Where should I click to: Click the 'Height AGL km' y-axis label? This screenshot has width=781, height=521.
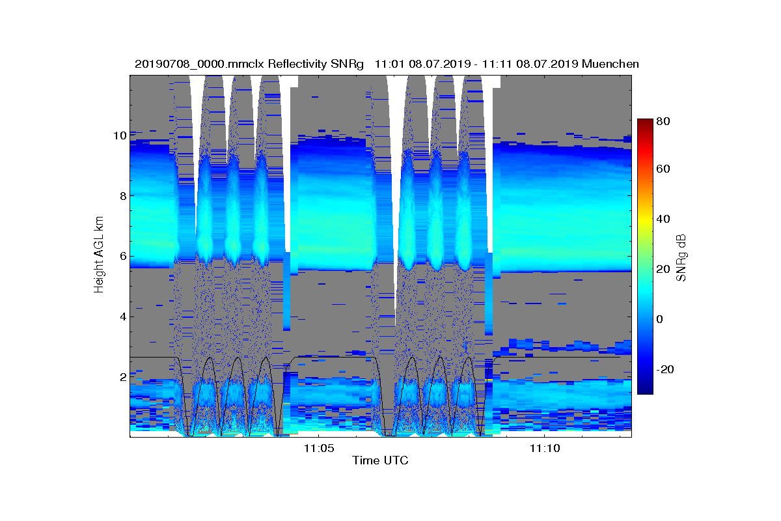[99, 254]
